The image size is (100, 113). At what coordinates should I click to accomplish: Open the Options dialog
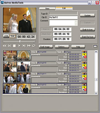coord(62,47)
